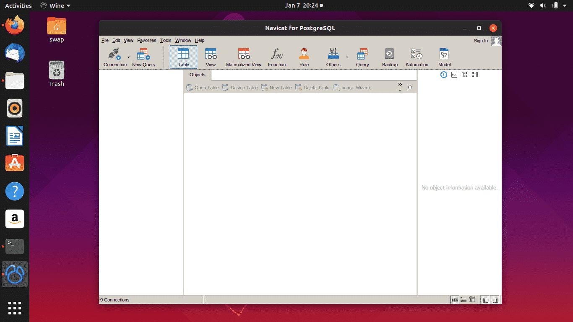Click the New Query button
Viewport: 573px width, 322px height.
point(143,57)
